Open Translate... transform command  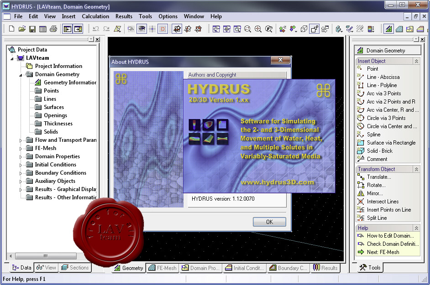374,177
